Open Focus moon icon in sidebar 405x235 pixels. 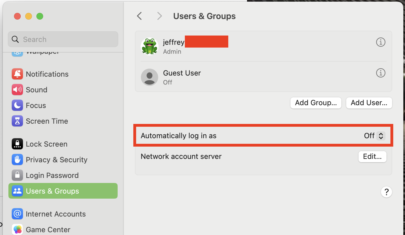pos(17,105)
